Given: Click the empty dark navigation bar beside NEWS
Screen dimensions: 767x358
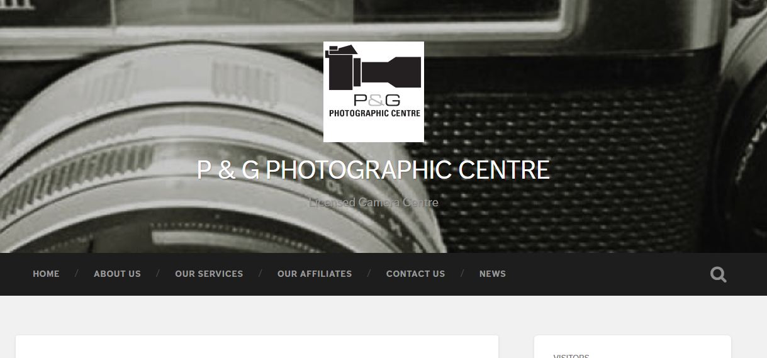Looking at the screenshot, I should pos(604,274).
